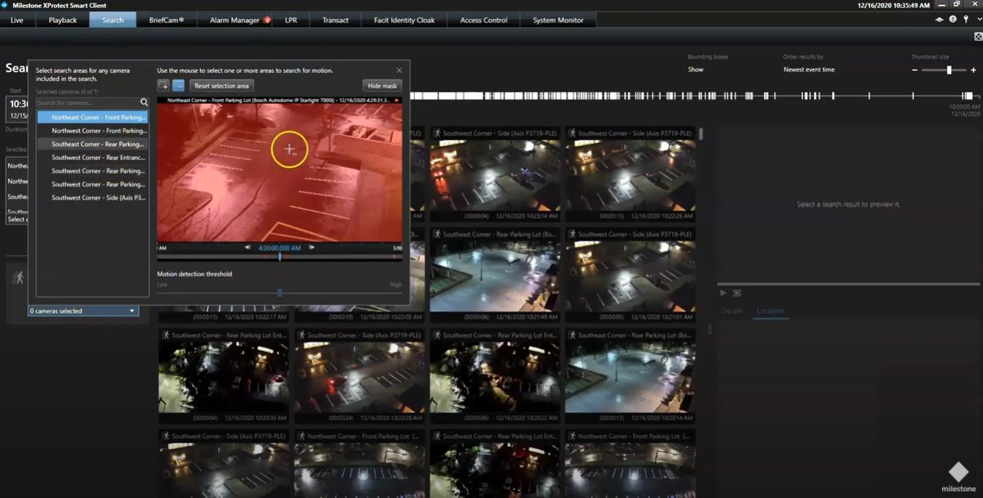Step to next frame in preview
Viewport: 983px width, 498px height.
[x=312, y=248]
